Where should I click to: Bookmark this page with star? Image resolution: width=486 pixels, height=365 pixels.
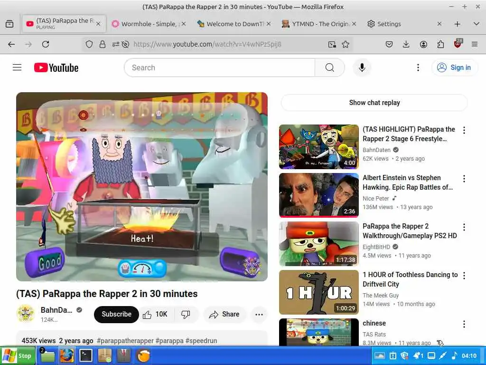346,44
